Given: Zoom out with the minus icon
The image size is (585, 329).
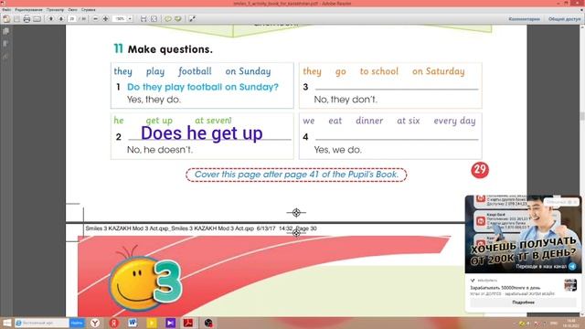Looking at the screenshot, I should 95,18.
